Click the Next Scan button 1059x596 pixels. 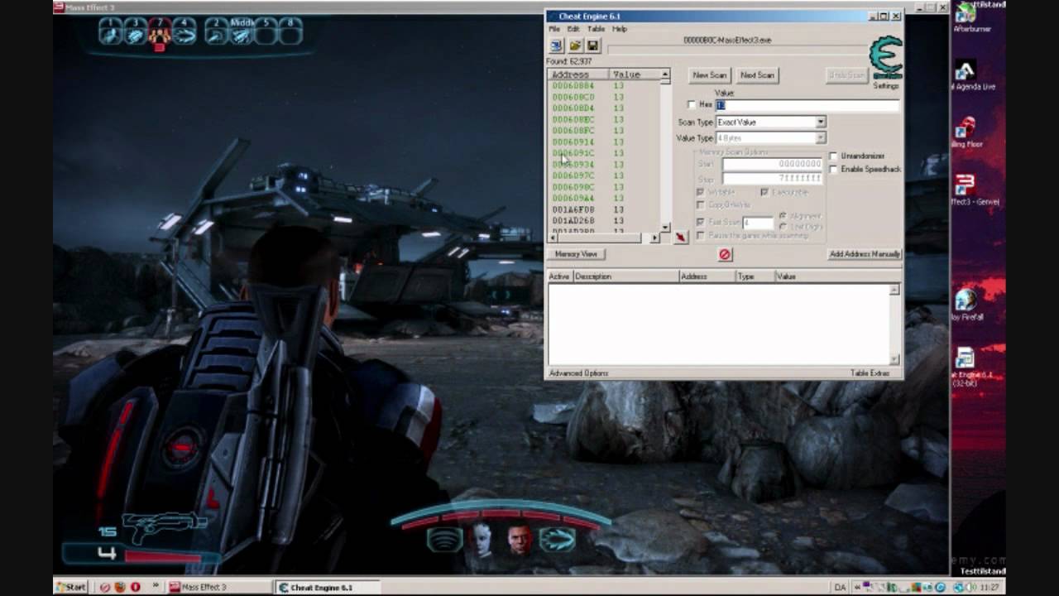coord(757,74)
